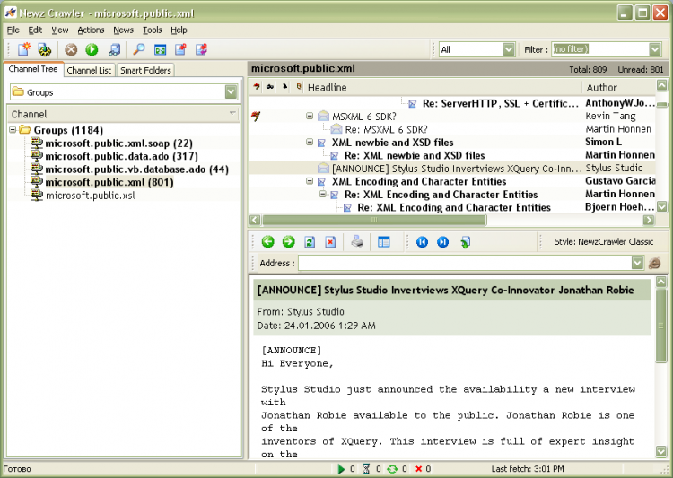Switch to the Smart Folders tab

tap(145, 70)
